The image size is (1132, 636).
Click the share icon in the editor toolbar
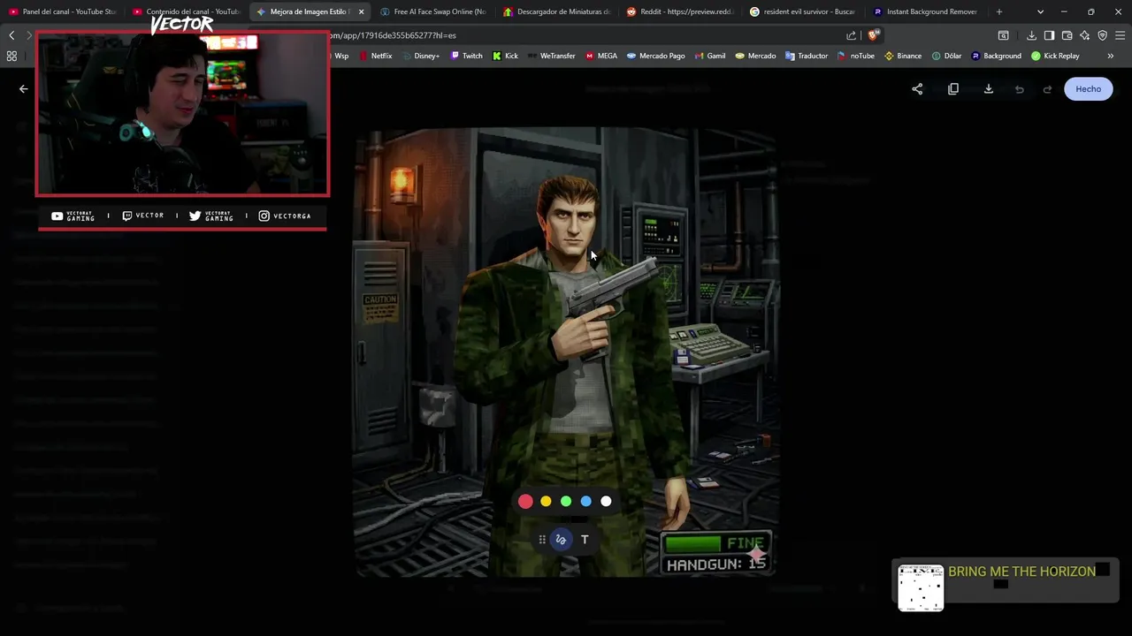coord(917,89)
